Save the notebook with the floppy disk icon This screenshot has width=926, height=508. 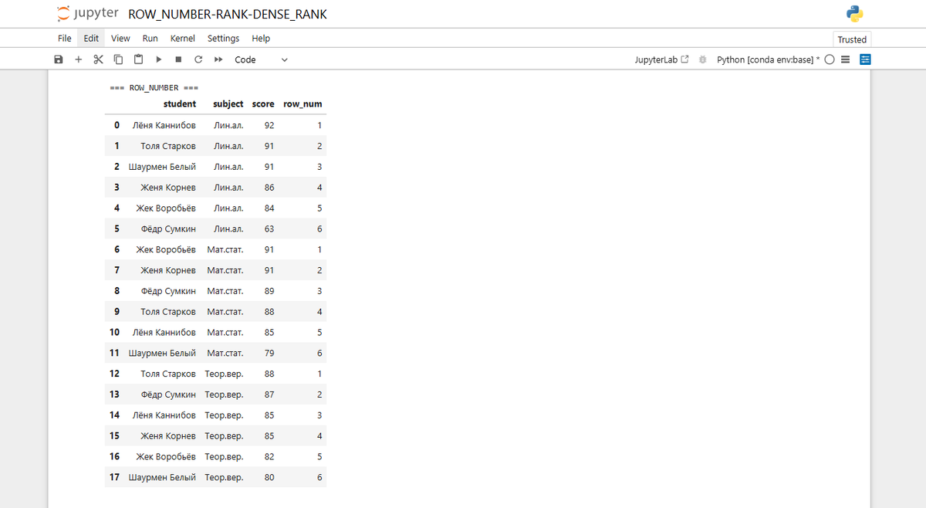[59, 59]
